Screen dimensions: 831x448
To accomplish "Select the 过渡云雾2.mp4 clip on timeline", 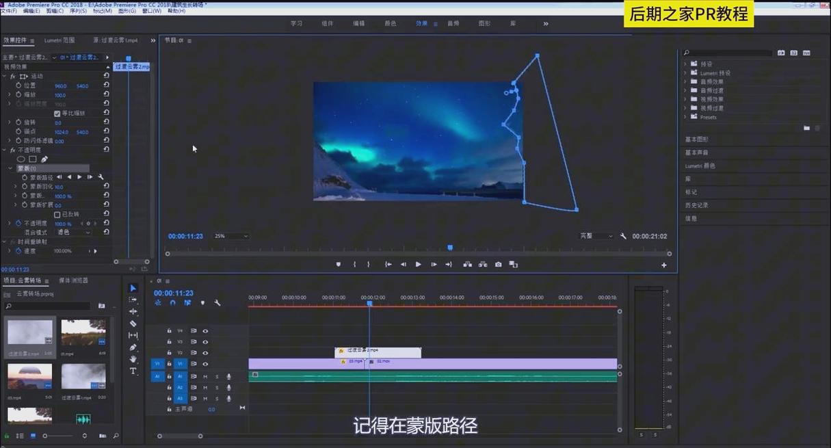I will (x=378, y=351).
